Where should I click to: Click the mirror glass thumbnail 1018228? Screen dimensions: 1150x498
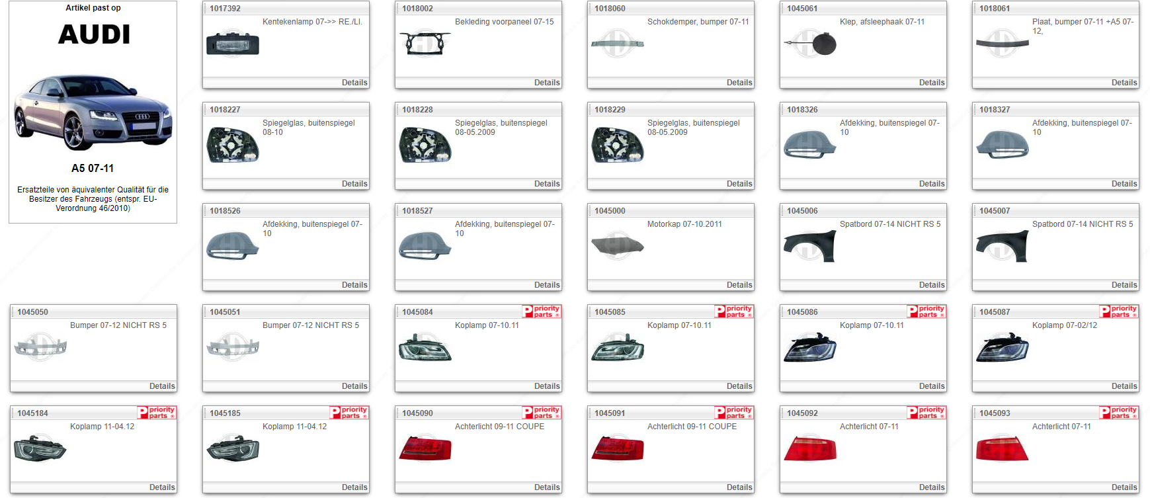pos(425,145)
